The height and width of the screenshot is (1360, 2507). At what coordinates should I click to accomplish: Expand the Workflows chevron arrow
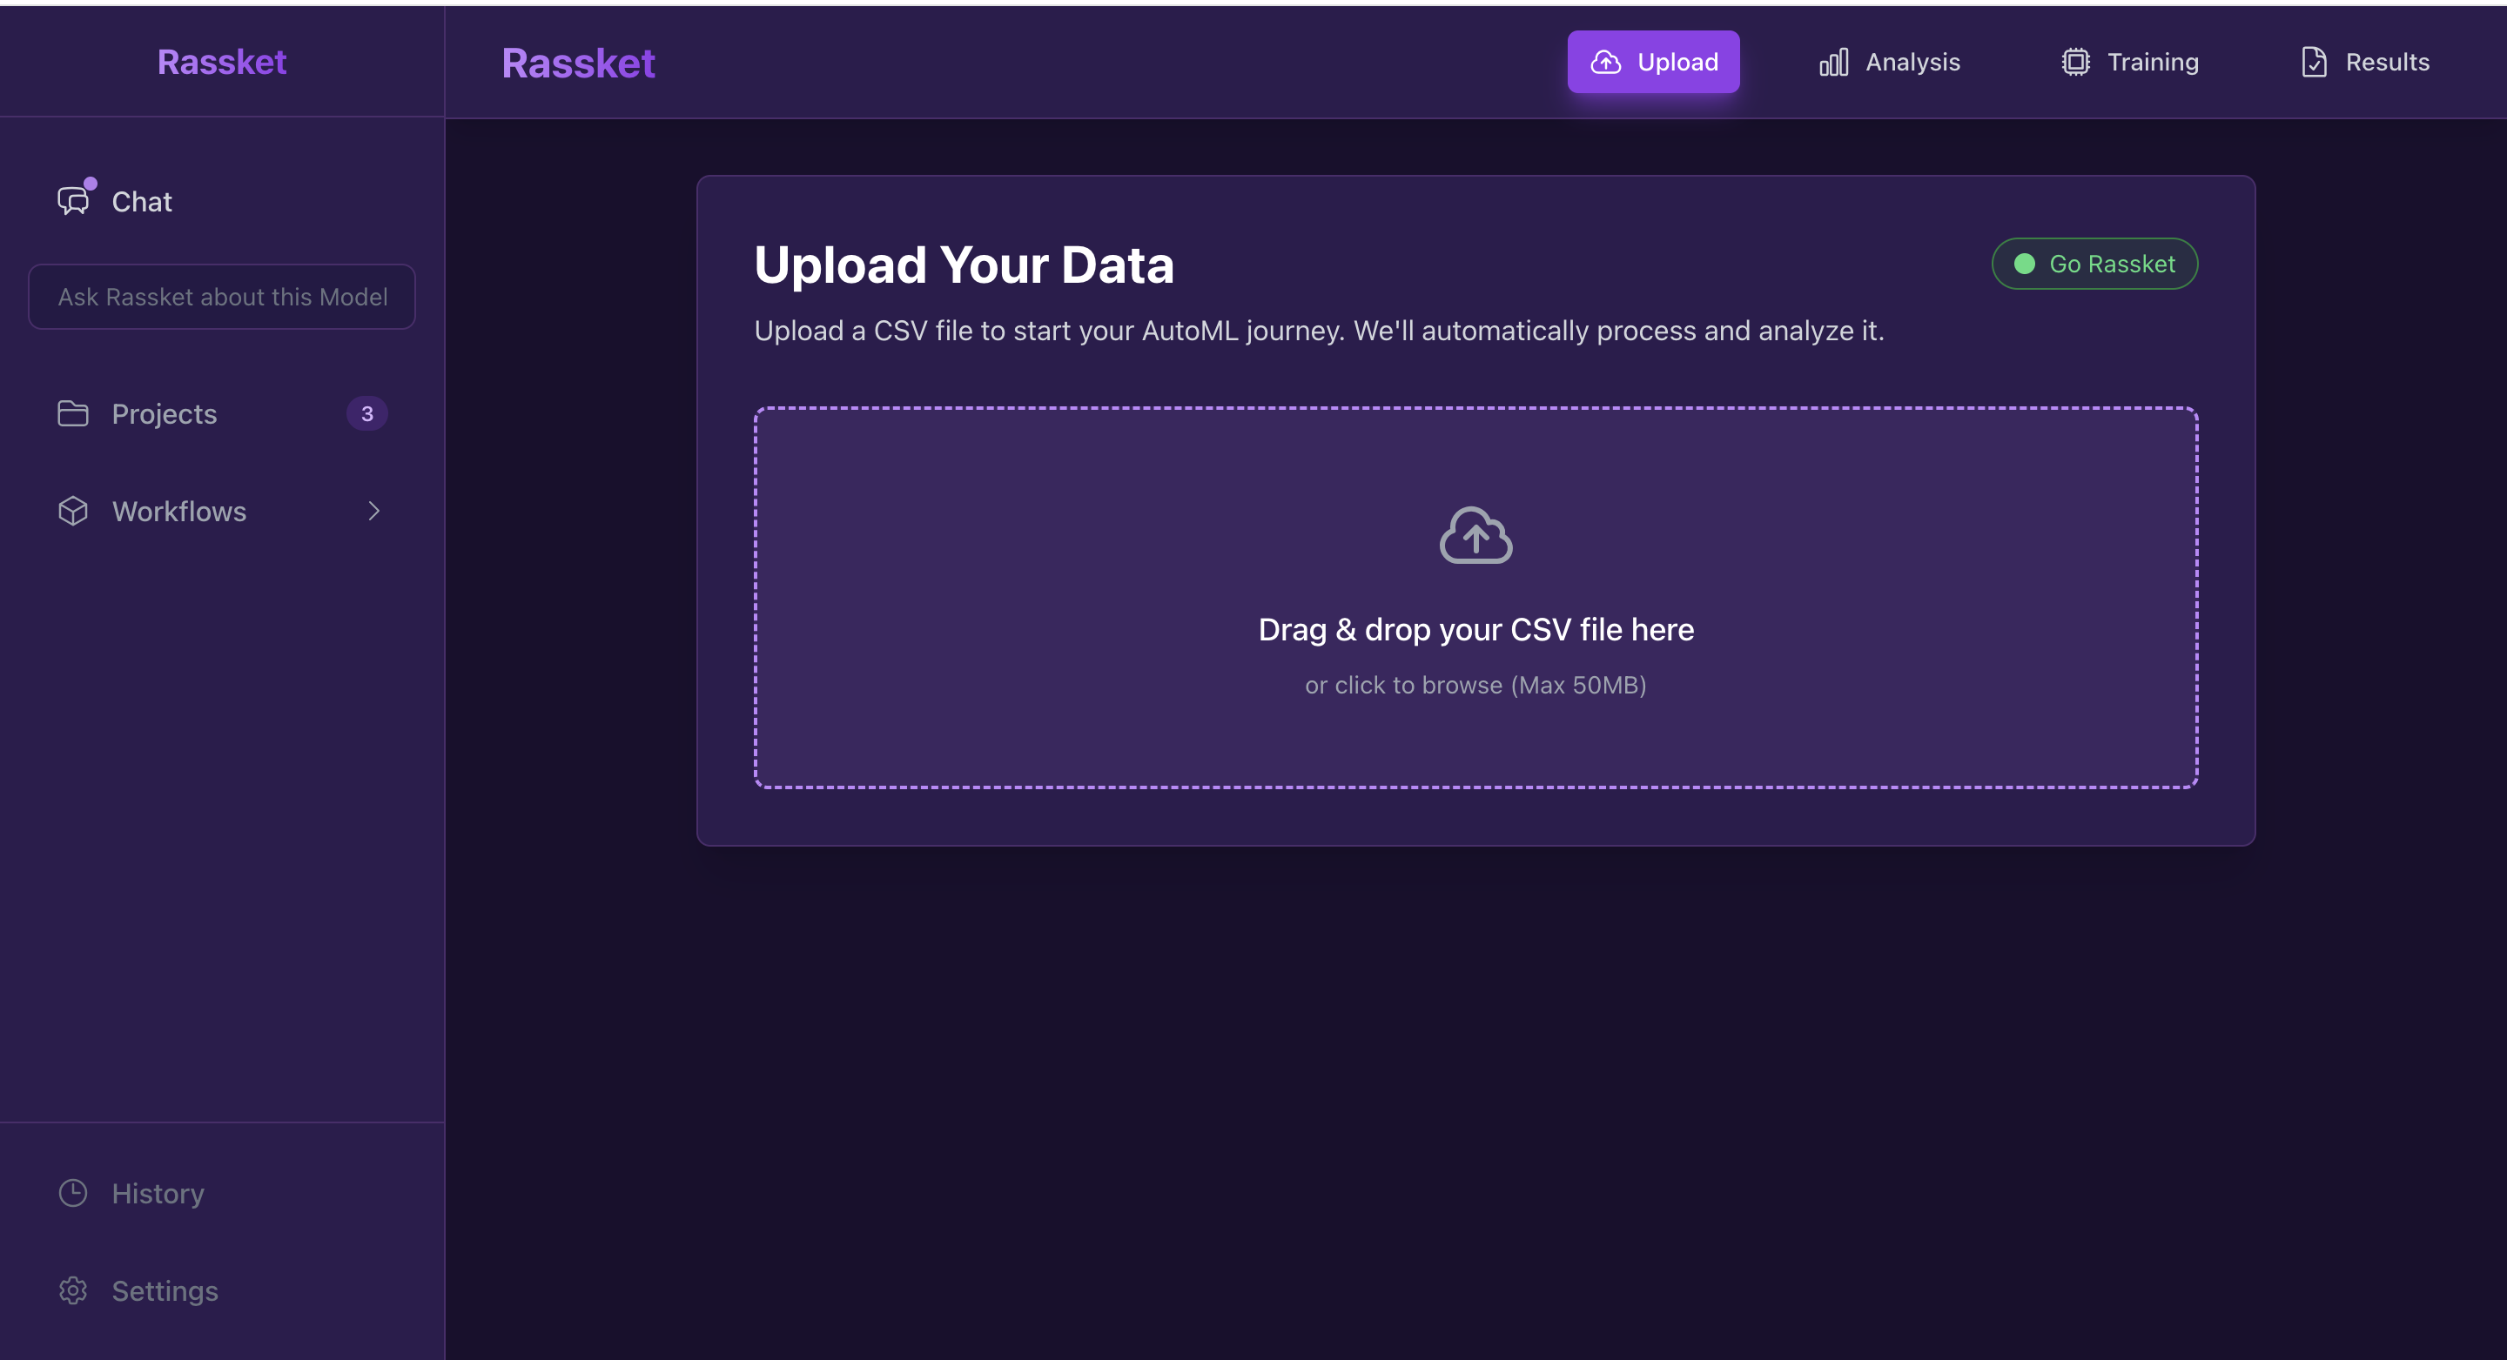373,511
